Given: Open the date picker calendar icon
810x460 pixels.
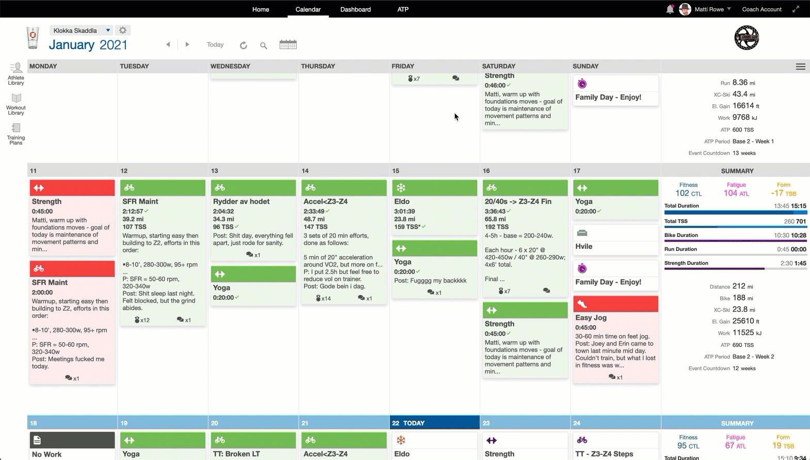Looking at the screenshot, I should pos(288,45).
